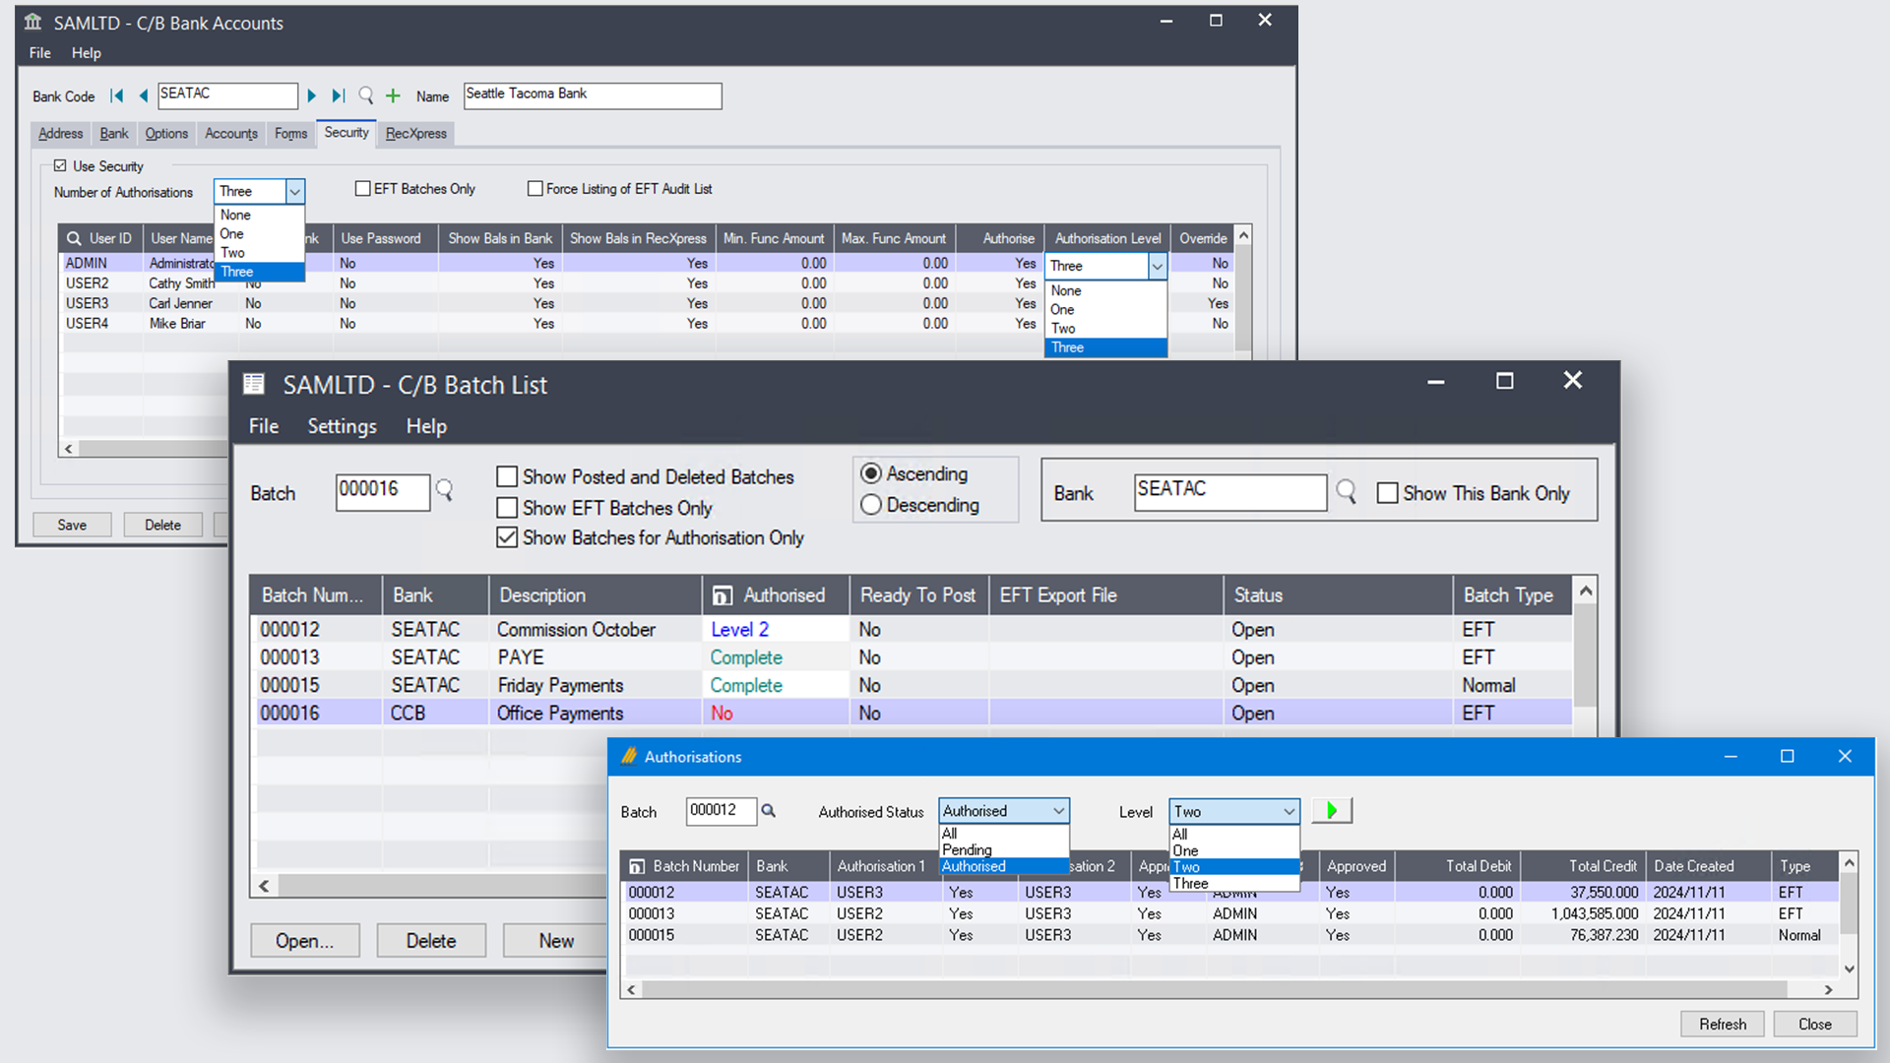Viewport: 1890px width, 1063px height.
Task: Click the Bank Code finder magnifier
Action: (x=366, y=95)
